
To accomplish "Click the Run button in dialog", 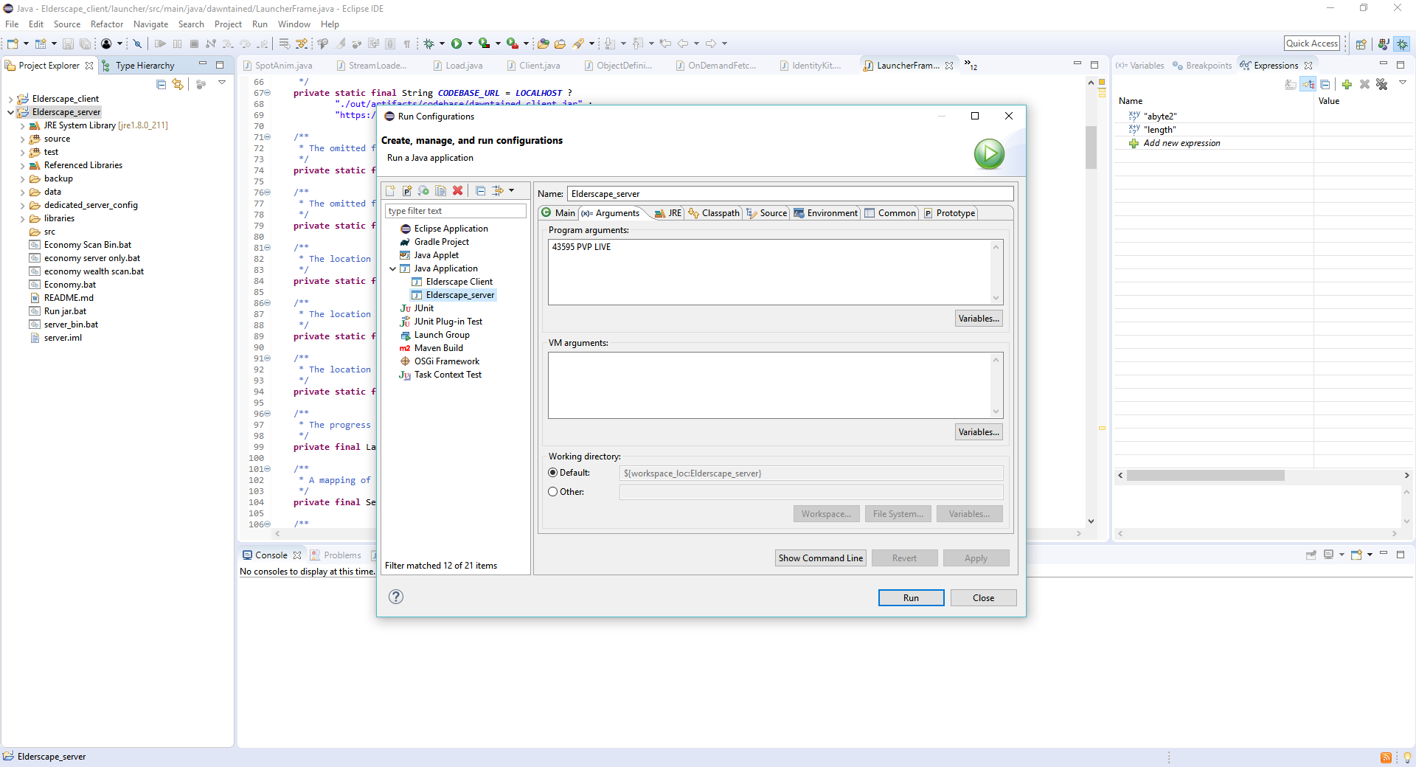I will tap(911, 598).
